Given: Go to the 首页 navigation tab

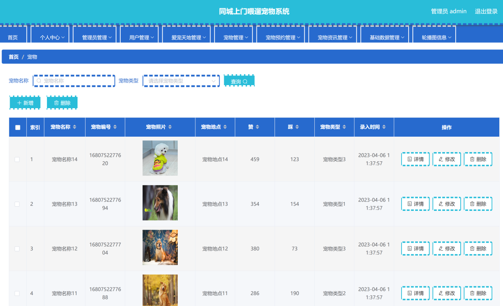Looking at the screenshot, I should [x=13, y=37].
